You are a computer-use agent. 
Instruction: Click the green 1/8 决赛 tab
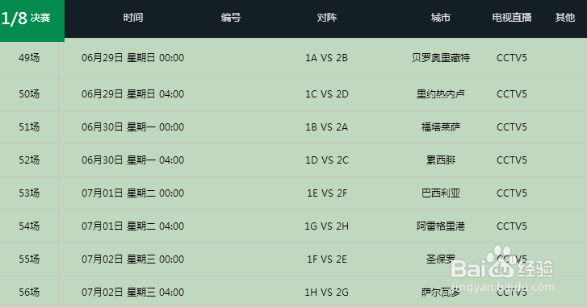[32, 20]
